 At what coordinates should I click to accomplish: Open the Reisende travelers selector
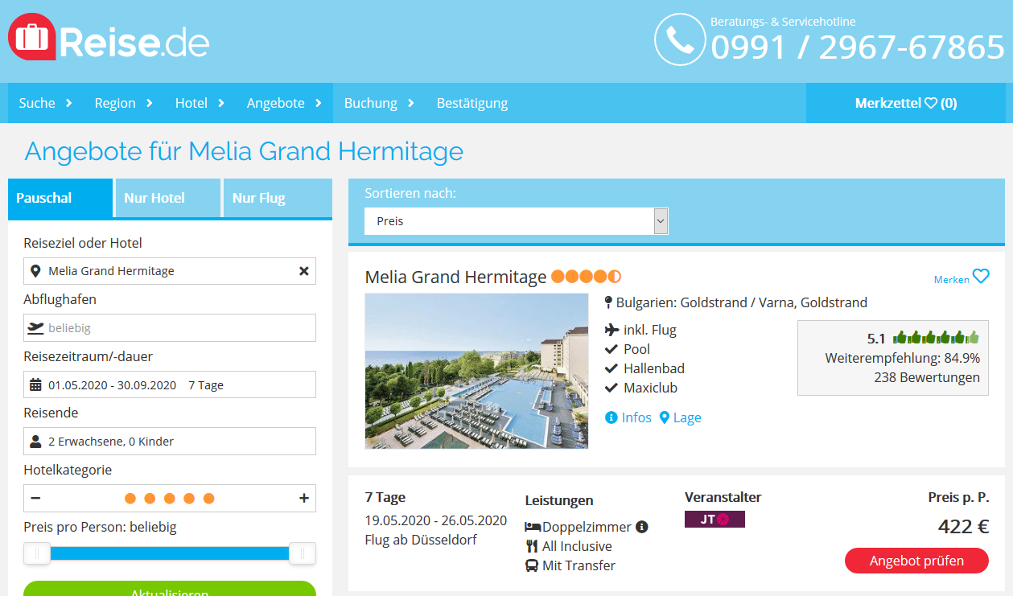(x=170, y=441)
